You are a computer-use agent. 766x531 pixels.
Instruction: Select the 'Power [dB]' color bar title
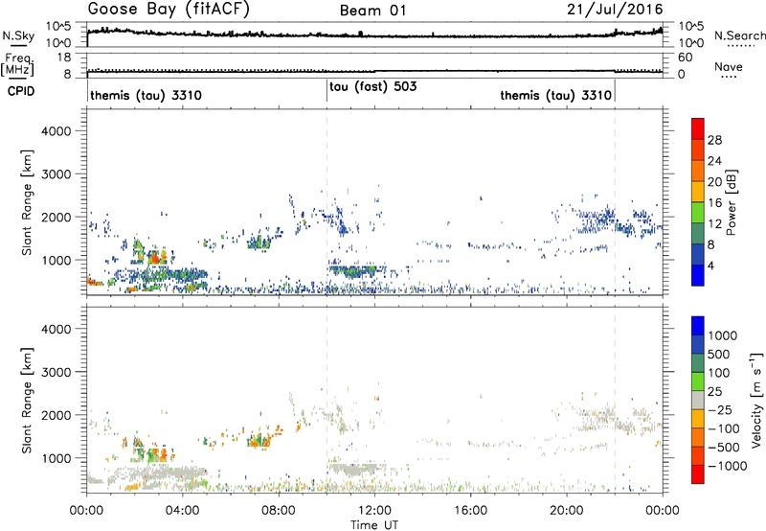(x=731, y=202)
